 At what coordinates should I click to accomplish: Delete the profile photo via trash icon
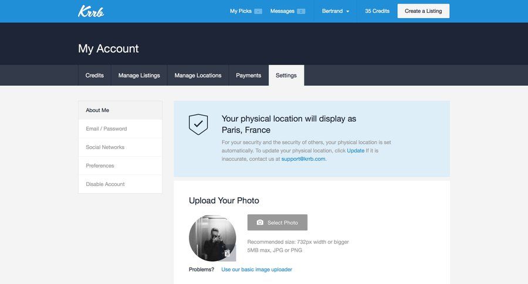coord(227,253)
